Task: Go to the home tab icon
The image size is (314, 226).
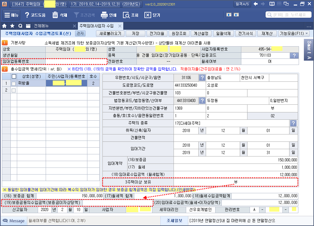Action: (4, 26)
